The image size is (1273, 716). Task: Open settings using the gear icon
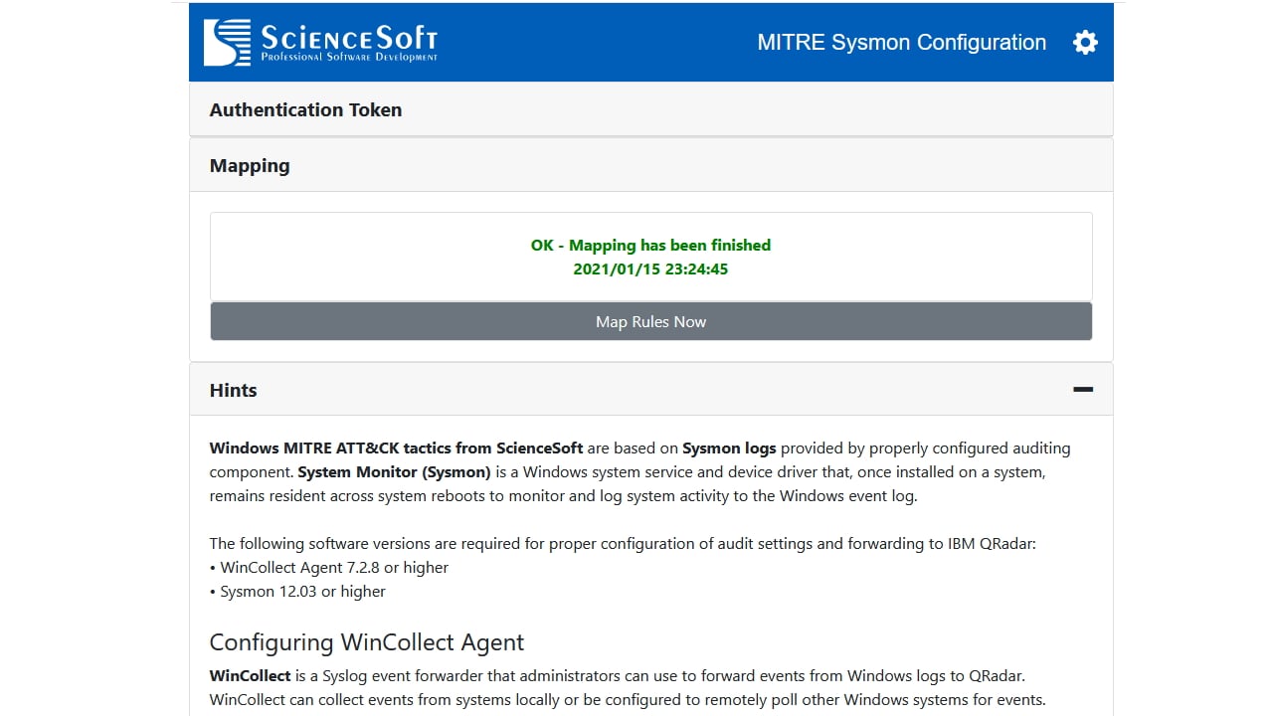(x=1085, y=42)
